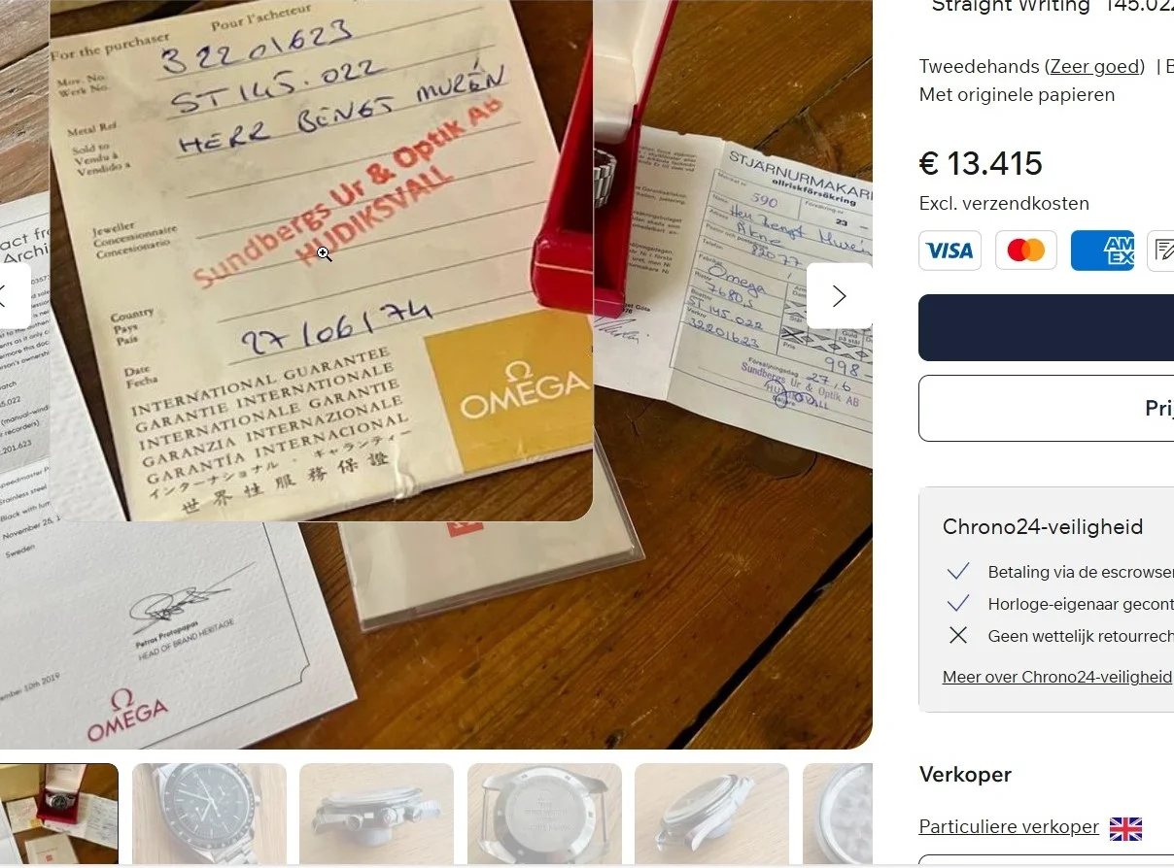Open the Particuliere verkoper seller link
The height and width of the screenshot is (868, 1174).
[x=1009, y=827]
